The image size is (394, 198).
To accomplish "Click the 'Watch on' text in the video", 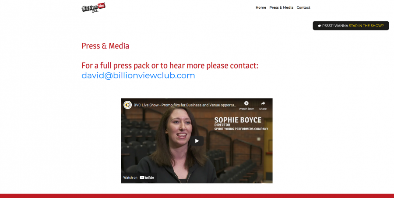I will tap(130, 178).
